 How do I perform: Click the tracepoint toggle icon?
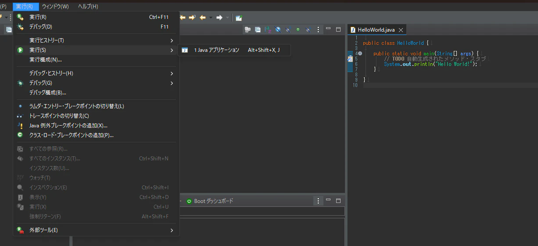20,116
